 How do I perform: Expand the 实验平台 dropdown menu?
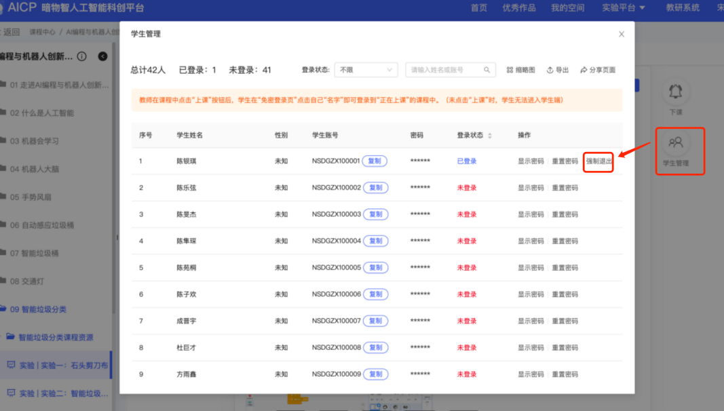[624, 8]
